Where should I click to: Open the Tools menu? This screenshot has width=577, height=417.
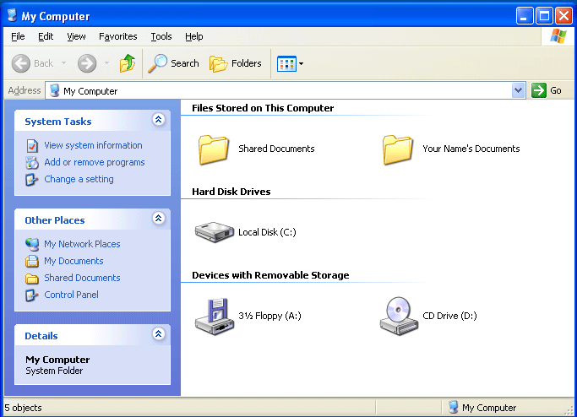pyautogui.click(x=161, y=36)
